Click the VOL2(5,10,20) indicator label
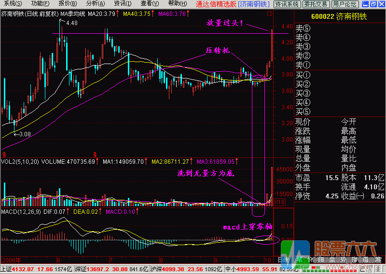This screenshot has height=274, width=386. tap(20, 162)
